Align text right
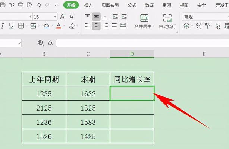Screen dimensions: 229x149 [x=105, y=26]
